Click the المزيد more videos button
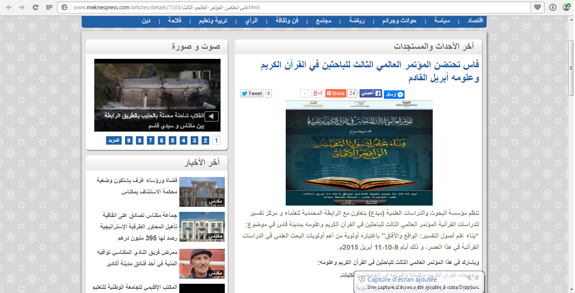 (114, 140)
